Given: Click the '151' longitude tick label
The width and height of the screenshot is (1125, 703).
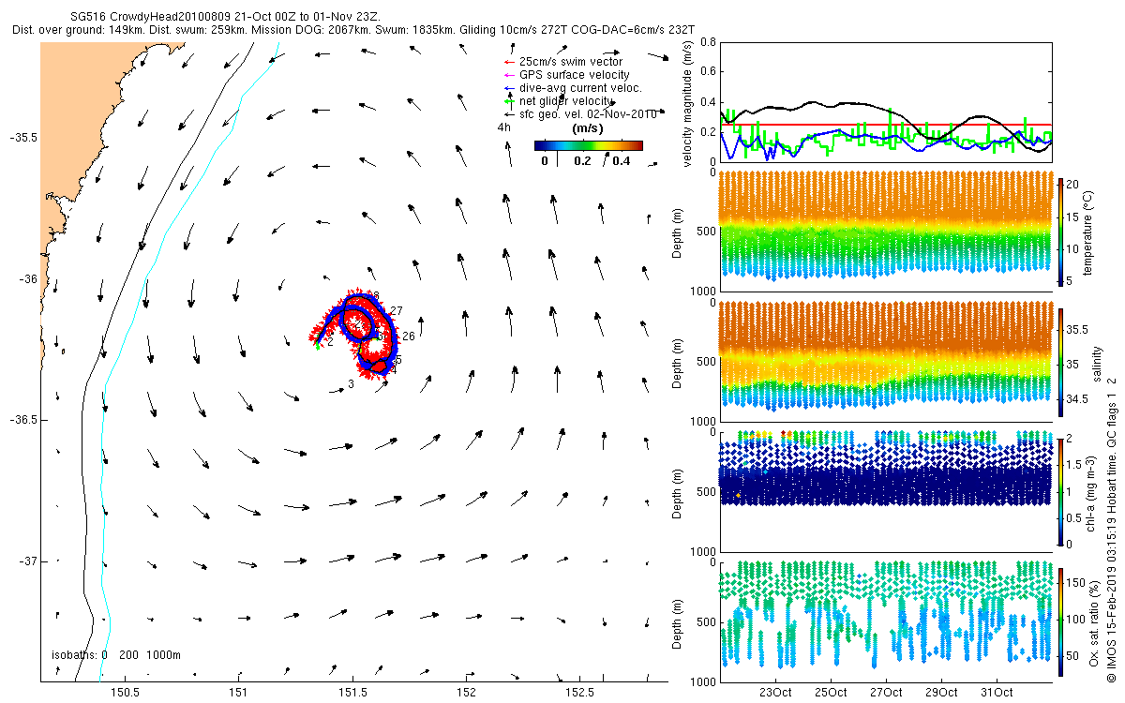Looking at the screenshot, I should pos(238,694).
